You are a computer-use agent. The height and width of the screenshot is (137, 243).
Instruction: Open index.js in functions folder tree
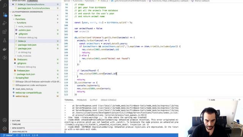(x=22, y=41)
